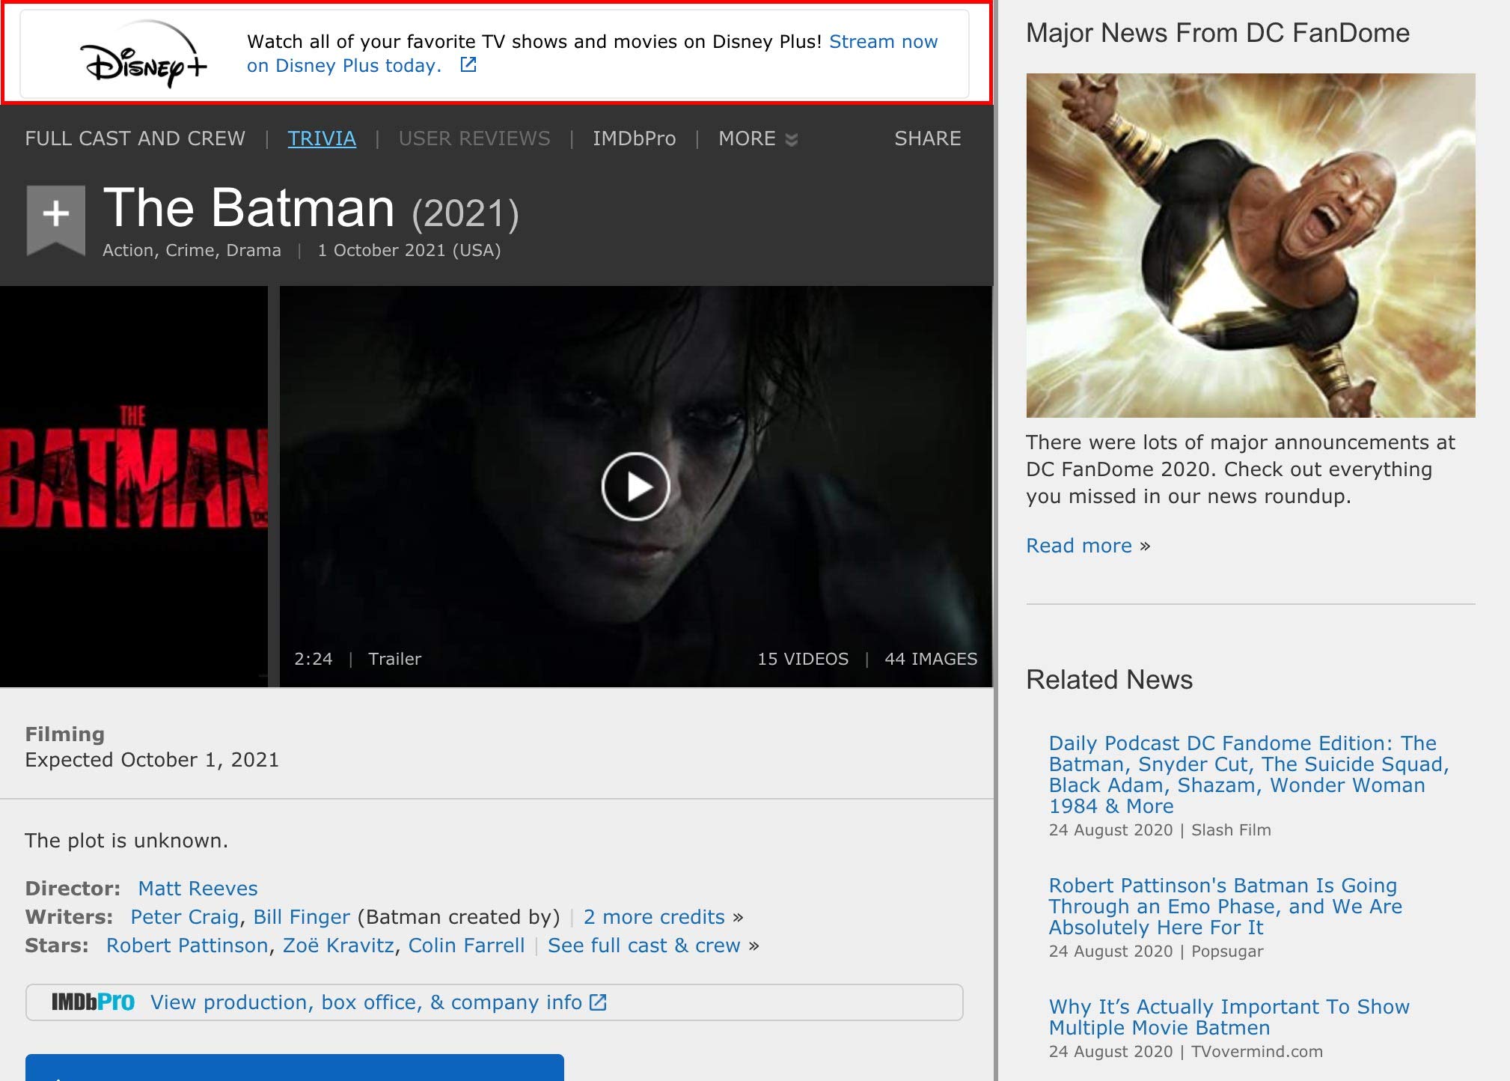
Task: Open director Matt Reeves page
Action: [x=198, y=889]
